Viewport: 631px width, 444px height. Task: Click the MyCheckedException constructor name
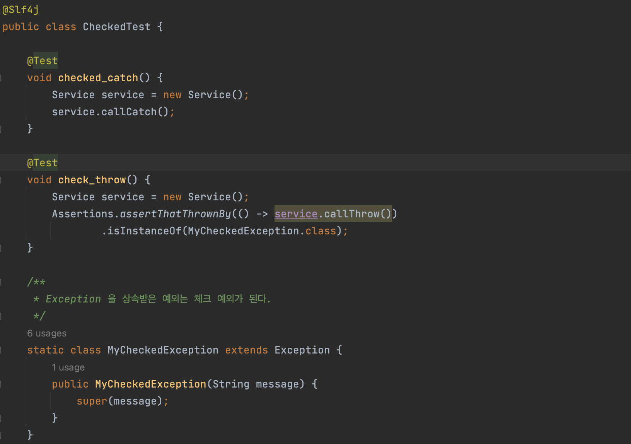tap(150, 384)
